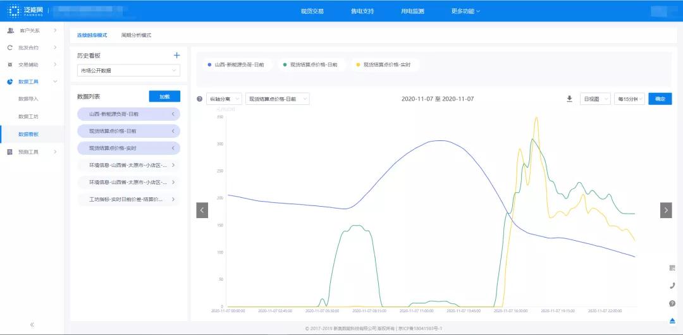683x335 pixels.
Task: Open the 纵轴分离 dropdown
Action: [224, 99]
